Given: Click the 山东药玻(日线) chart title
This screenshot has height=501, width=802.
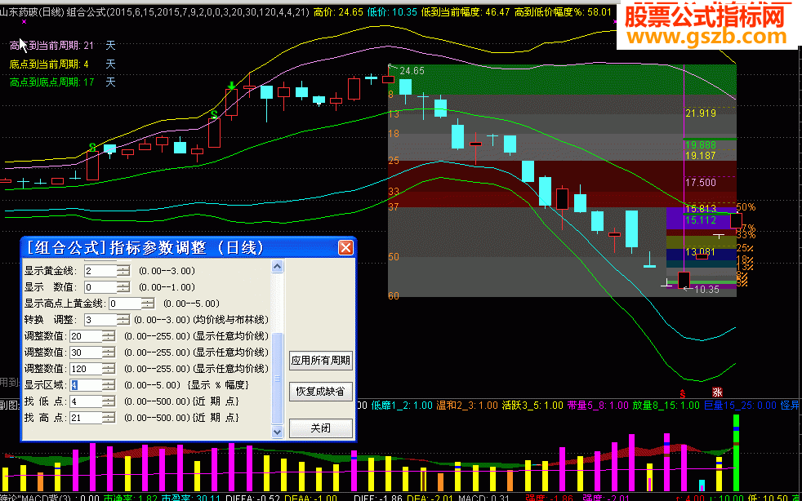Looking at the screenshot, I should pyautogui.click(x=32, y=11).
